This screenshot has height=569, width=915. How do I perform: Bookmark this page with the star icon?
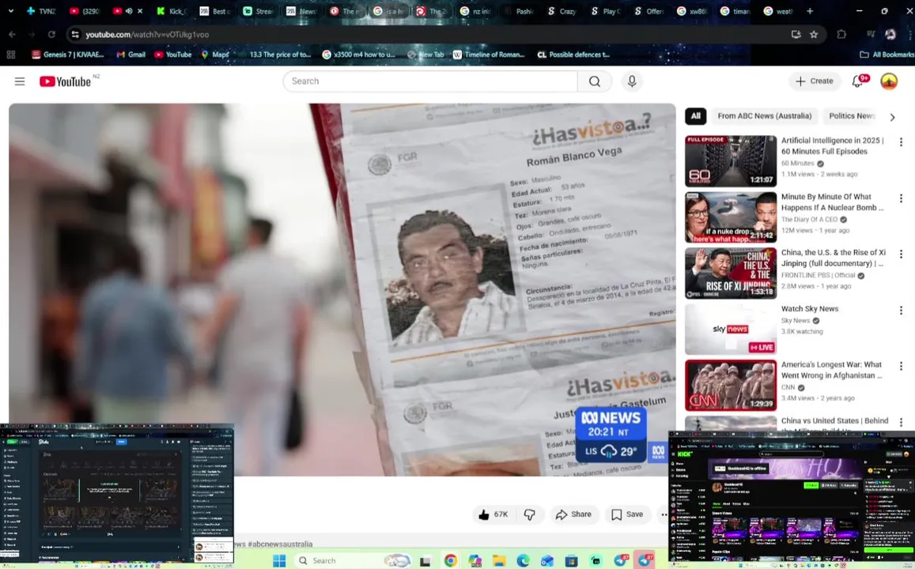click(x=814, y=35)
